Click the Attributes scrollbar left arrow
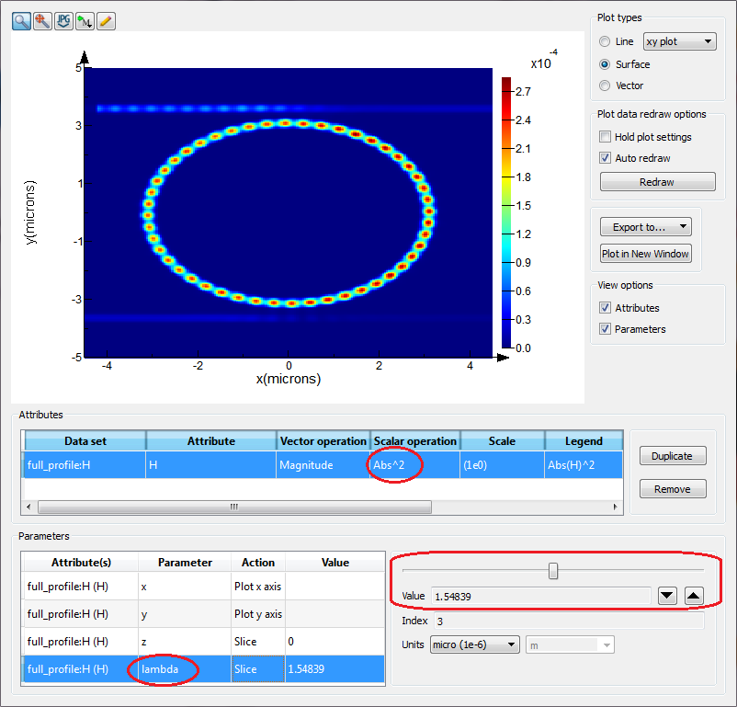 click(28, 507)
